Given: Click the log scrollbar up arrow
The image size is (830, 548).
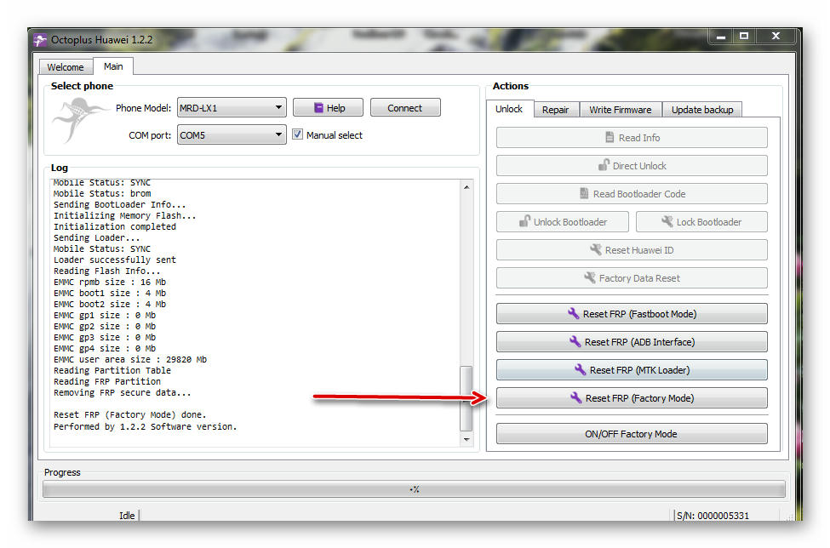Looking at the screenshot, I should [467, 187].
